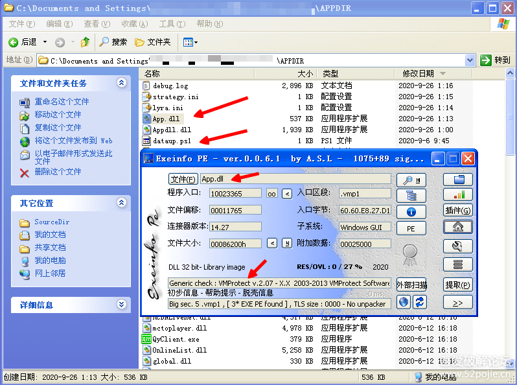Click the magnifier scan icon in Exeinfo PE
The width and height of the screenshot is (517, 385).
(x=411, y=180)
